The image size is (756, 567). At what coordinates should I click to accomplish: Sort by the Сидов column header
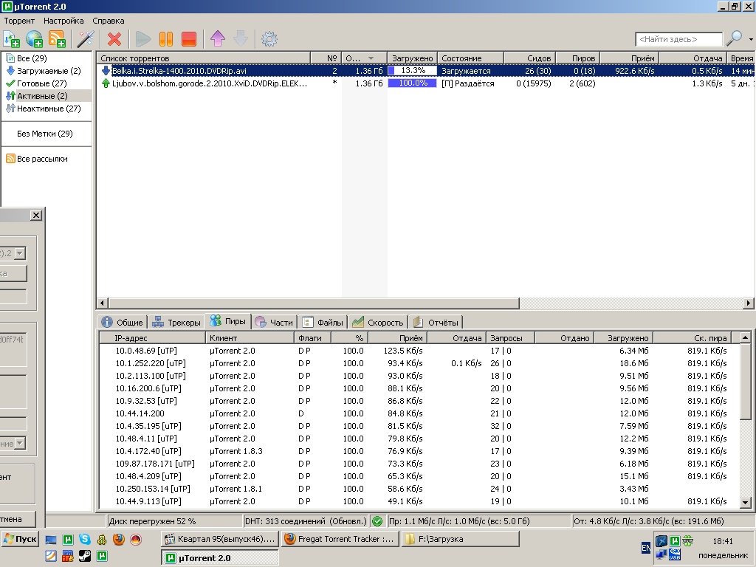tap(530, 58)
